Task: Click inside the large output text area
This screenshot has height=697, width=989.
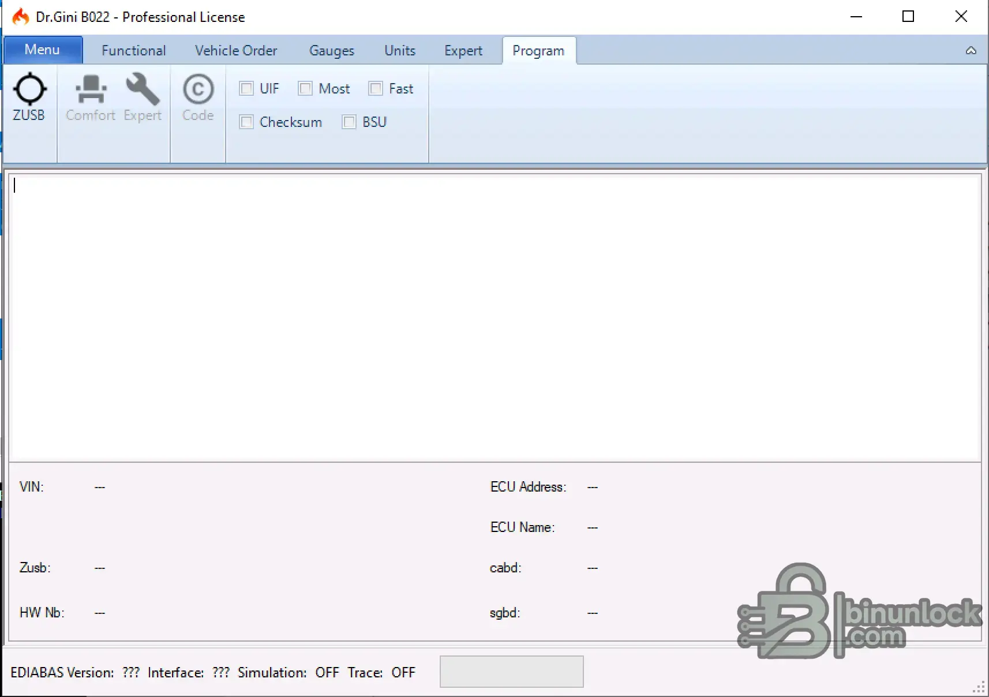Action: [x=495, y=317]
